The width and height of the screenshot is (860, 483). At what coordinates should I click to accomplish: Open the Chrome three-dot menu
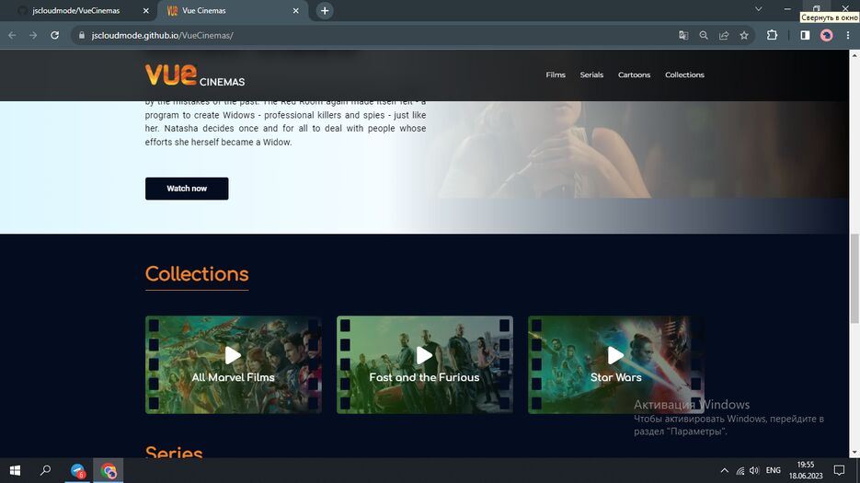[847, 35]
